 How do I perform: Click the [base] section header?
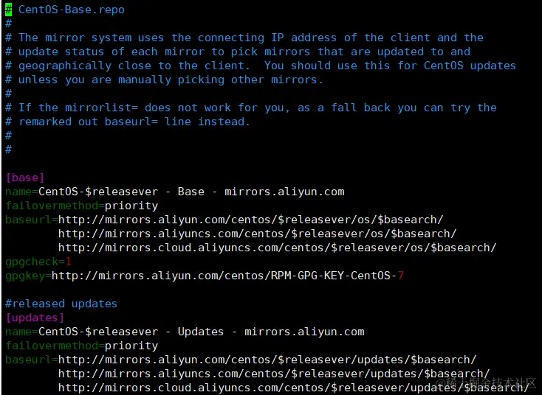coord(25,178)
